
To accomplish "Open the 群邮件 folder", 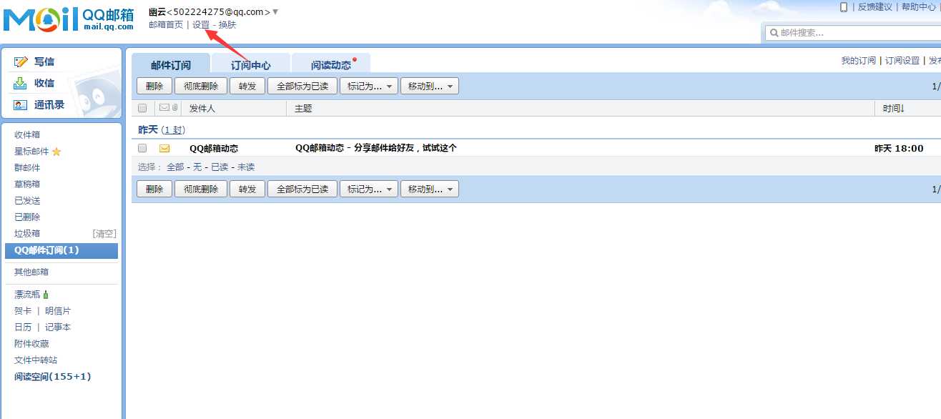I will pyautogui.click(x=27, y=168).
